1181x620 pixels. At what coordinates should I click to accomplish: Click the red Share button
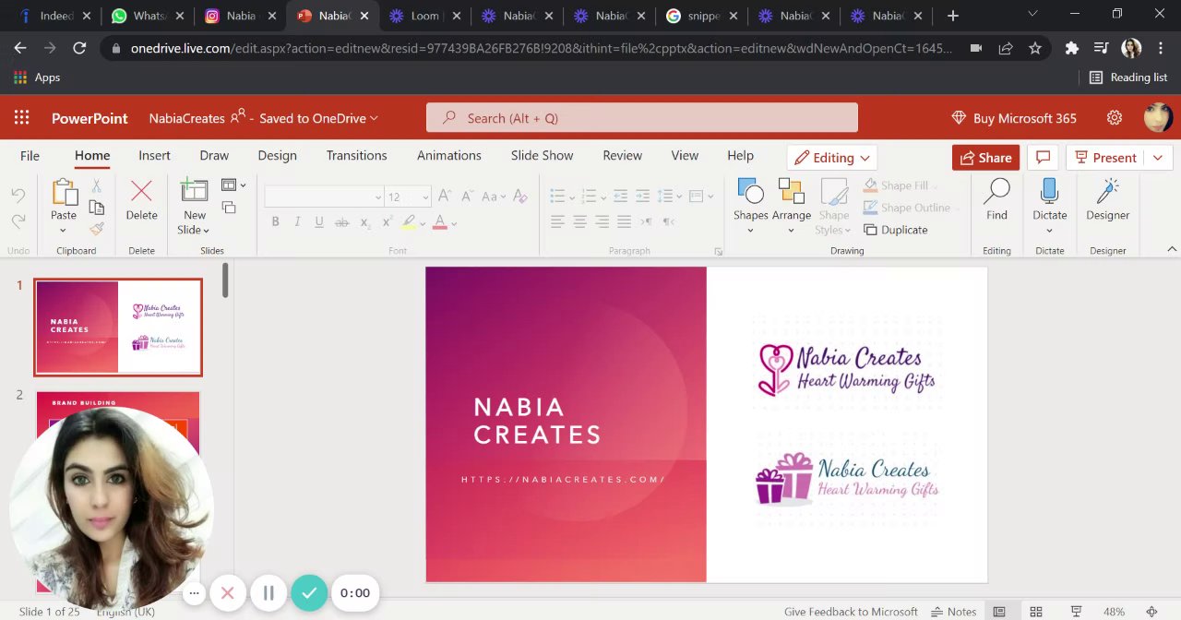pyautogui.click(x=985, y=158)
